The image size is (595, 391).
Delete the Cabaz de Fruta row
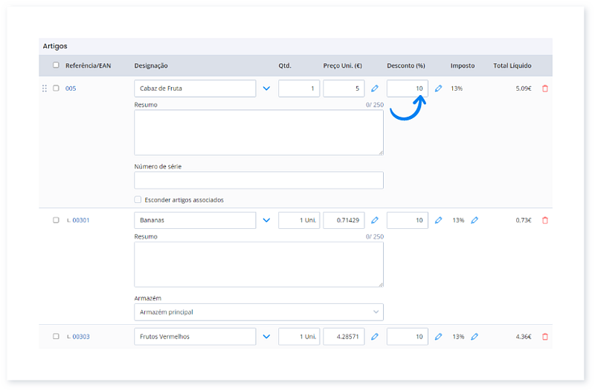(545, 88)
